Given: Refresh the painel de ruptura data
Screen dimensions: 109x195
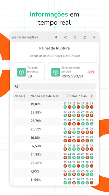Looking at the screenshot, I should click(x=85, y=37).
